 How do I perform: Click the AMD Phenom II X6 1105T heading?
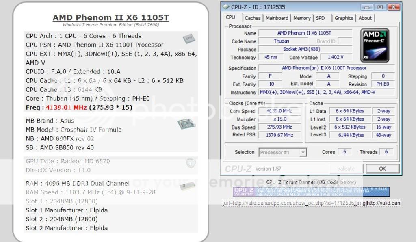110,18
